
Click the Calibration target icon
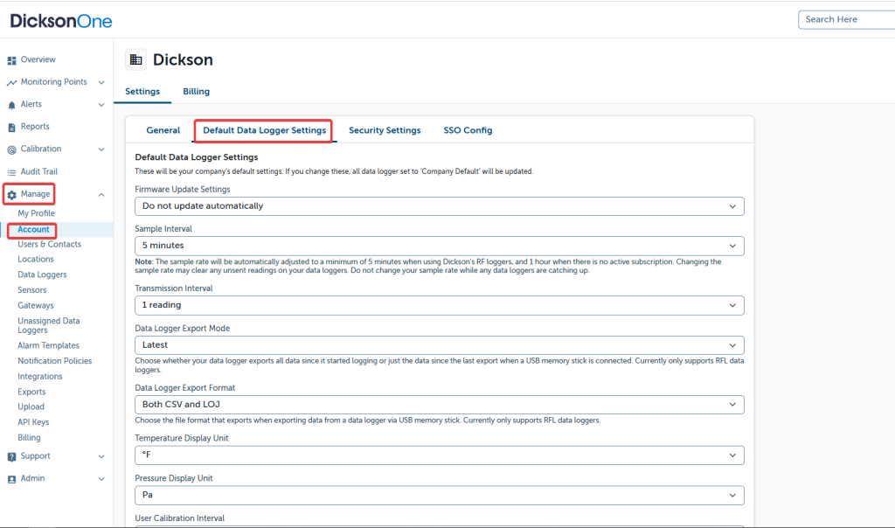point(12,149)
